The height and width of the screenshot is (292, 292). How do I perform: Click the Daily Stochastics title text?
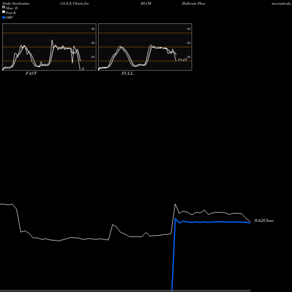pyautogui.click(x=16, y=4)
